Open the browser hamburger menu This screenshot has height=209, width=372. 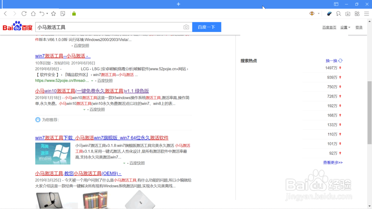366,14
